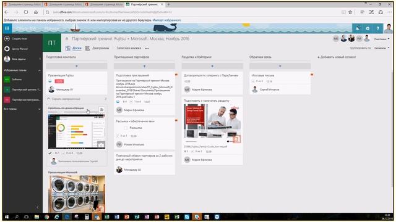The height and width of the screenshot is (222, 396).
Task: Open the user profile photo menu
Action: point(389,28)
